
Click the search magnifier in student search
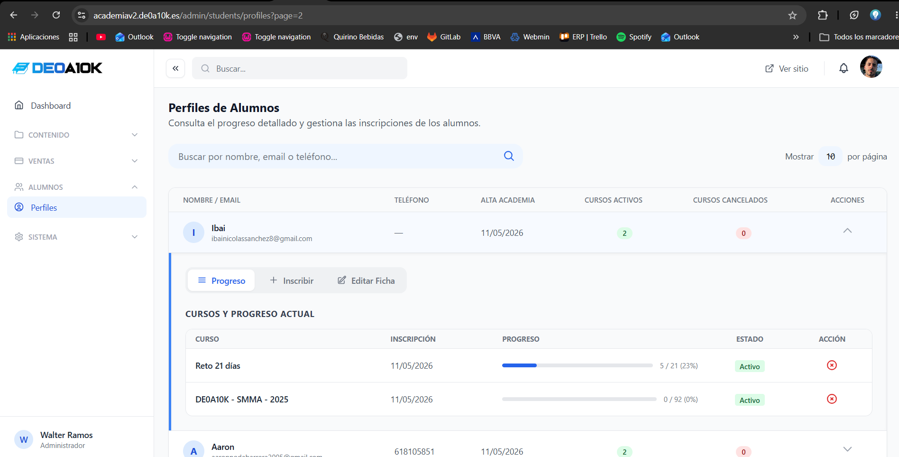[x=509, y=156]
